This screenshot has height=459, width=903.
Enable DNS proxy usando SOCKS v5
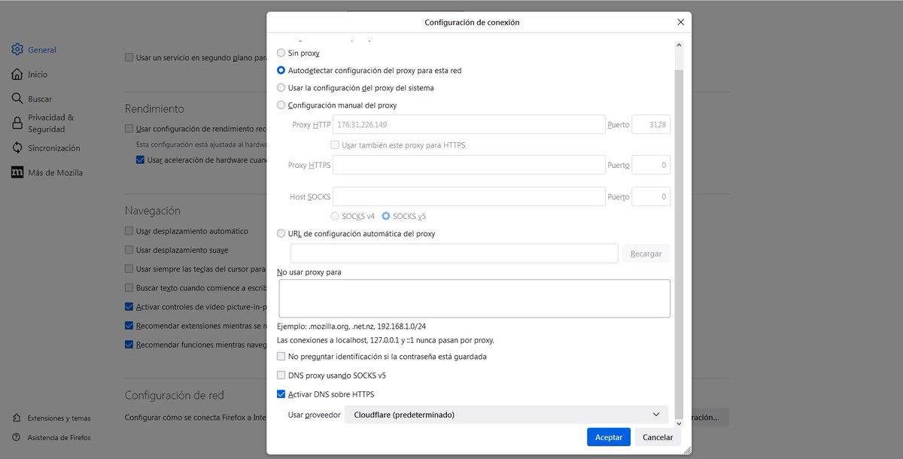tap(281, 375)
